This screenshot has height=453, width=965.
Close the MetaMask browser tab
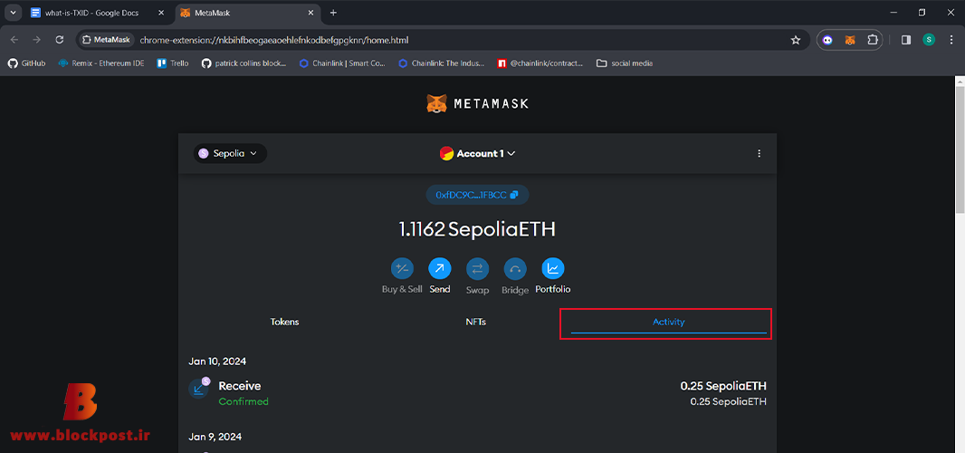tap(311, 13)
